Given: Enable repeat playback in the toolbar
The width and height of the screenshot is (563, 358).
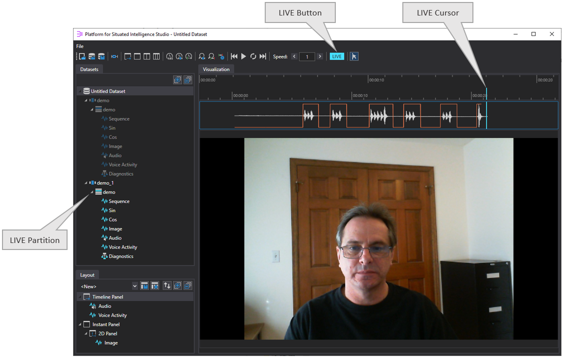Looking at the screenshot, I should tap(253, 56).
